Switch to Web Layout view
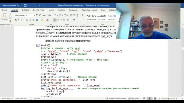The width and height of the screenshot is (184, 103). (x=155, y=98)
